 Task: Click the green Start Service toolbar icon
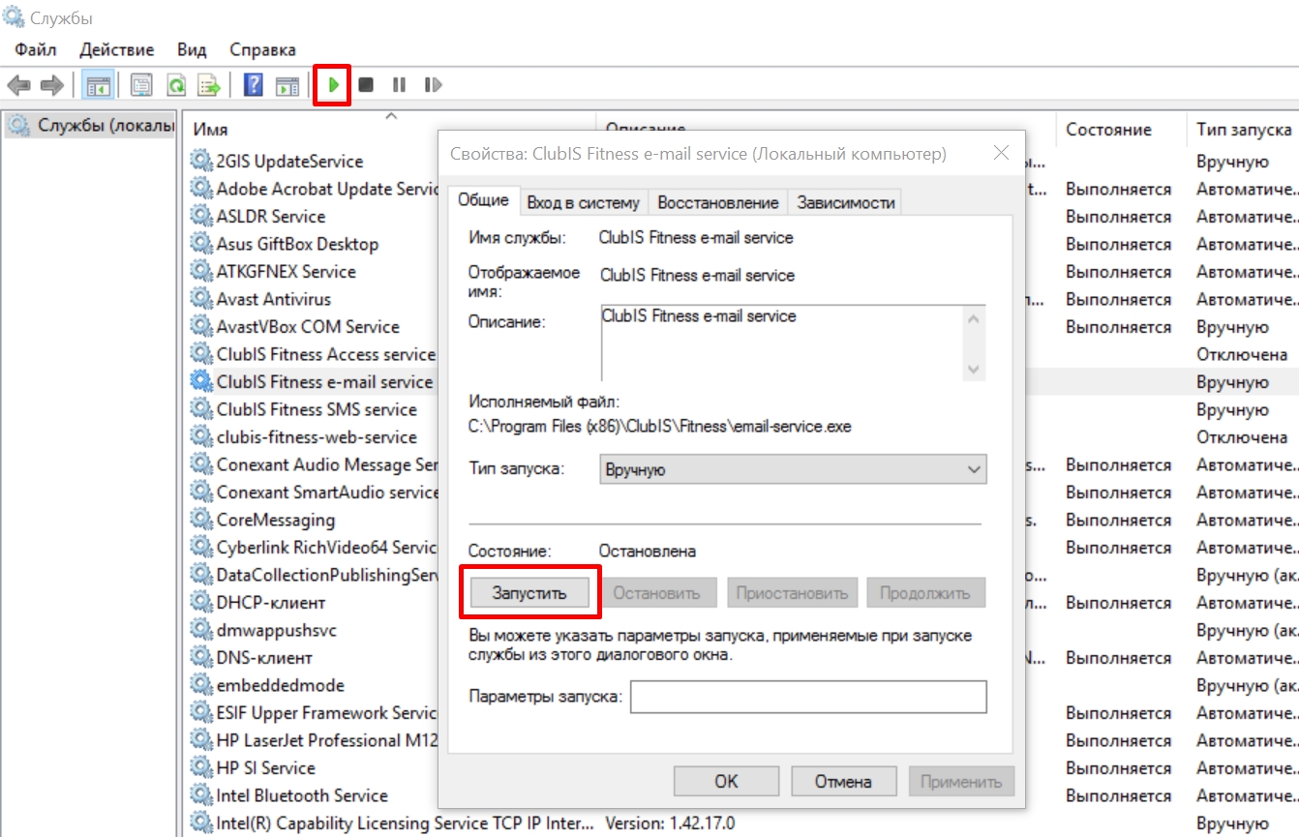click(333, 85)
